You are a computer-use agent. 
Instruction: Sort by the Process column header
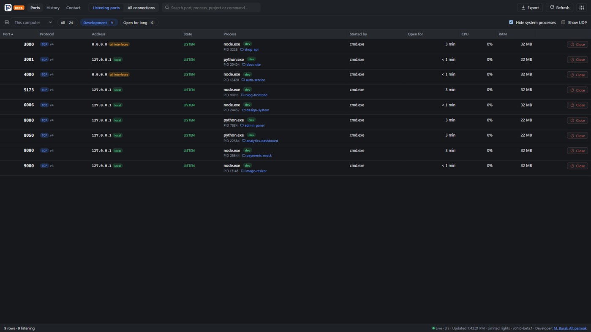click(x=230, y=34)
